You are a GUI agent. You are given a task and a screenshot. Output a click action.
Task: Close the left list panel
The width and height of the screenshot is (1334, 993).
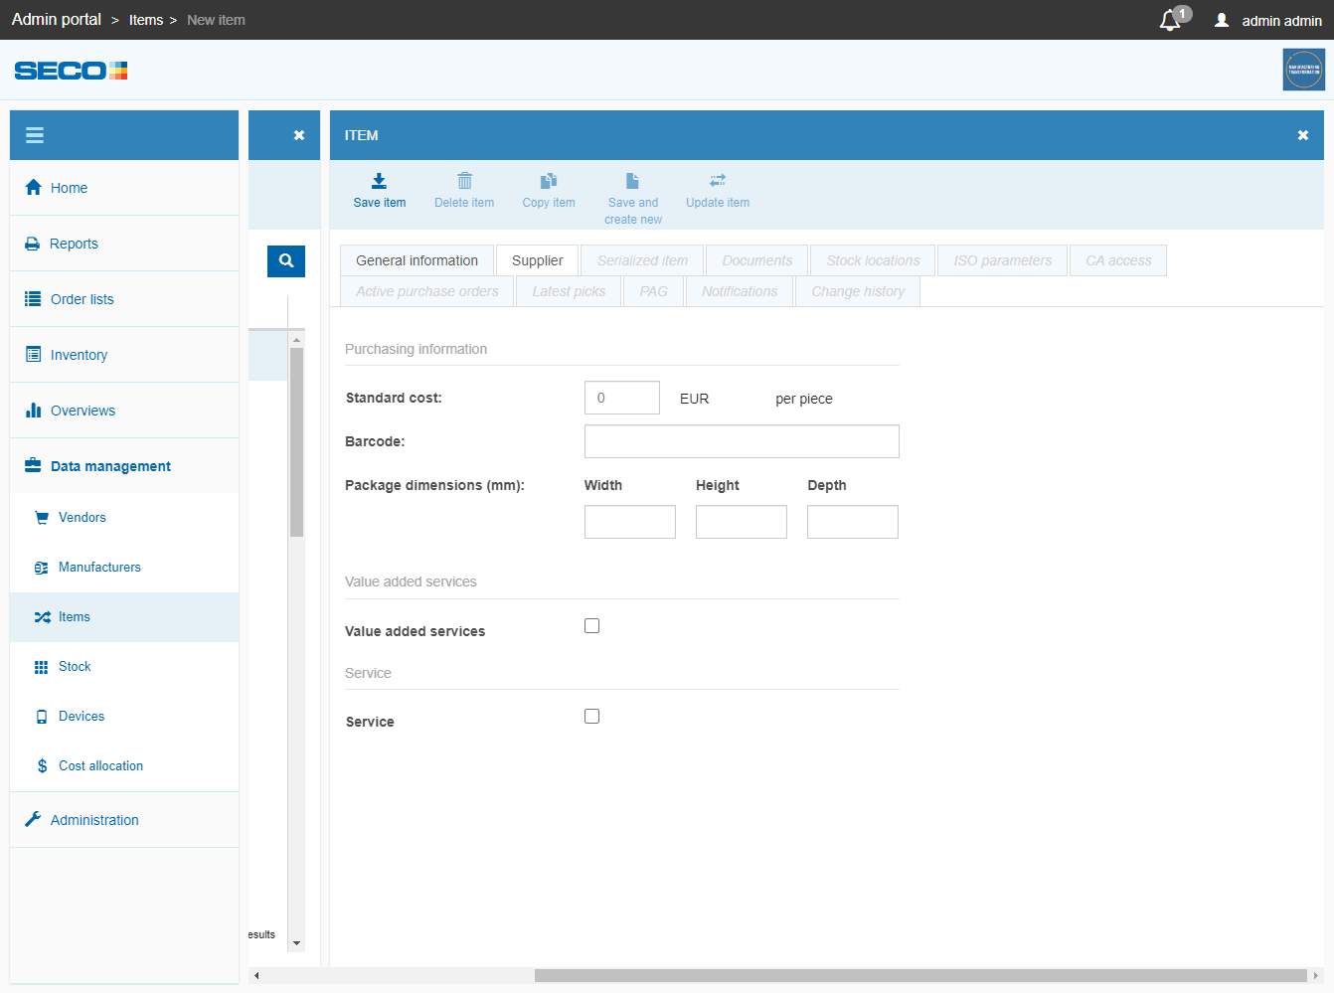click(299, 135)
